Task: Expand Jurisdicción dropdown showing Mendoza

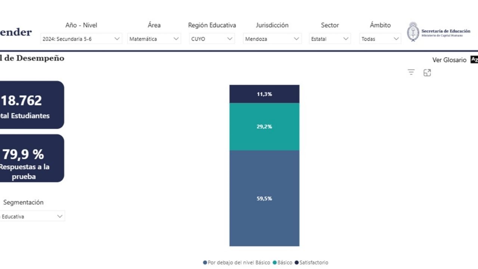Action: [272, 39]
